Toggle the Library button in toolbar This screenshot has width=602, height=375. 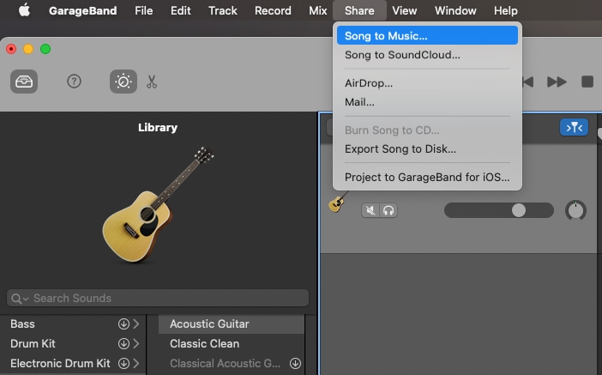24,82
